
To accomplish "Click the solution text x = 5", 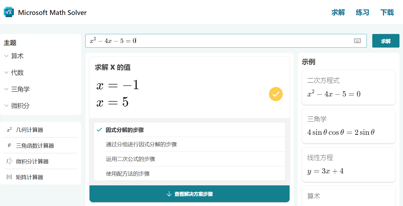I will tap(112, 102).
